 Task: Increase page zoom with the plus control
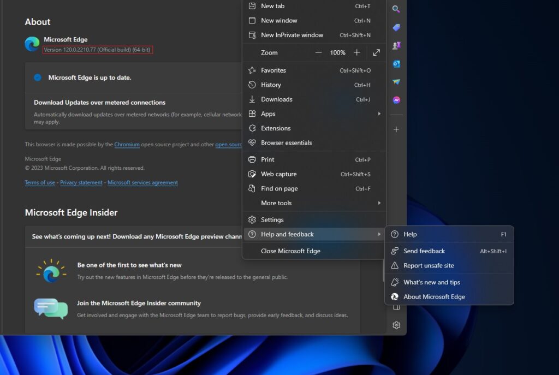(x=356, y=52)
